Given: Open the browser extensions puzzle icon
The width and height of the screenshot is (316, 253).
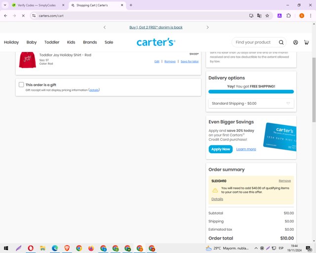Looking at the screenshot, I should tap(288, 16).
